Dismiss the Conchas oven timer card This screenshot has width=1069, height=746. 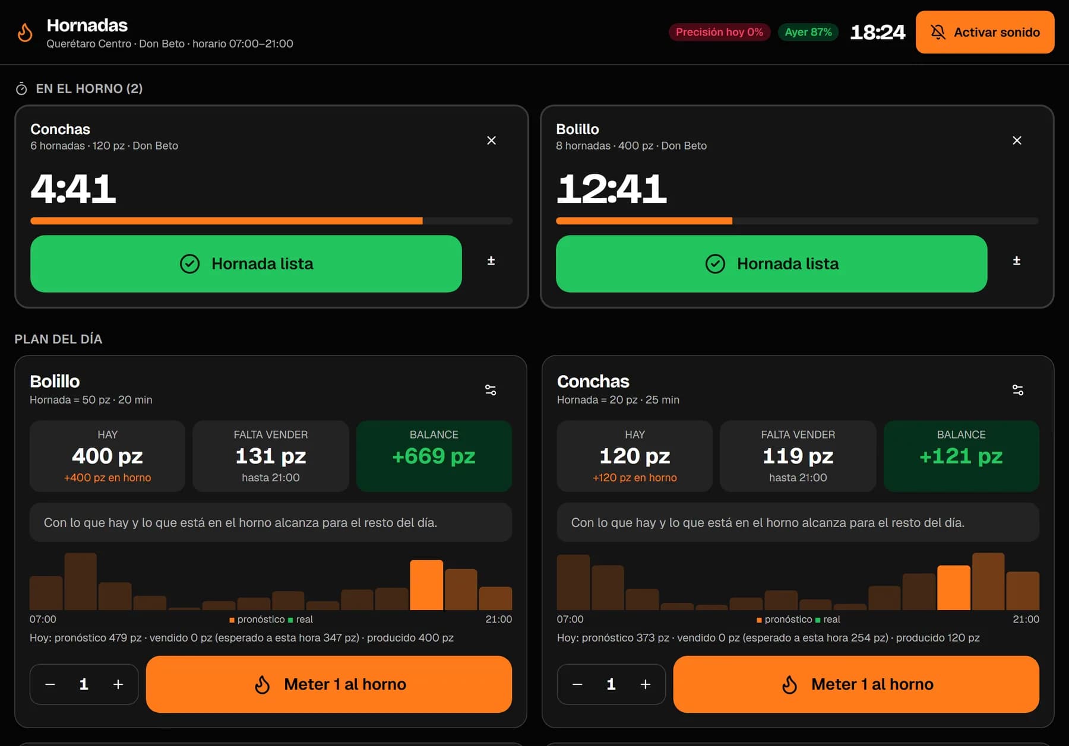click(491, 141)
